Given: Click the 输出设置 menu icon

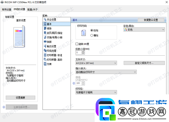Looking at the screenshot, I should click(x=45, y=46).
